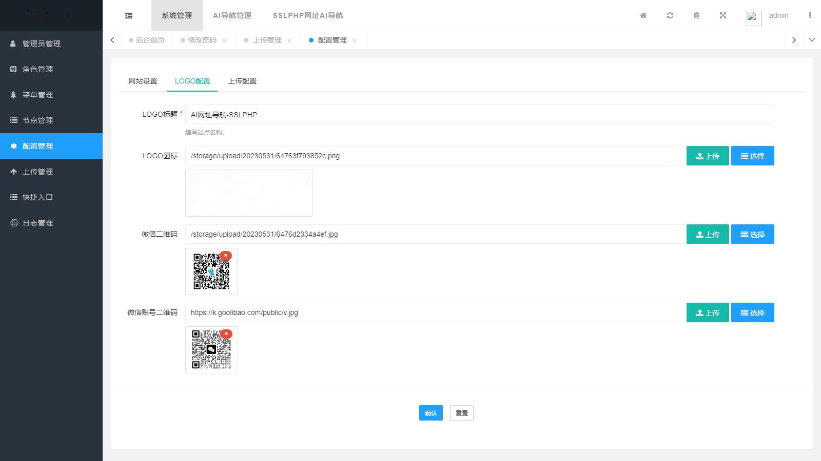Image resolution: width=821 pixels, height=461 pixels.
Task: Open 日志管理 in sidebar
Action: click(51, 223)
